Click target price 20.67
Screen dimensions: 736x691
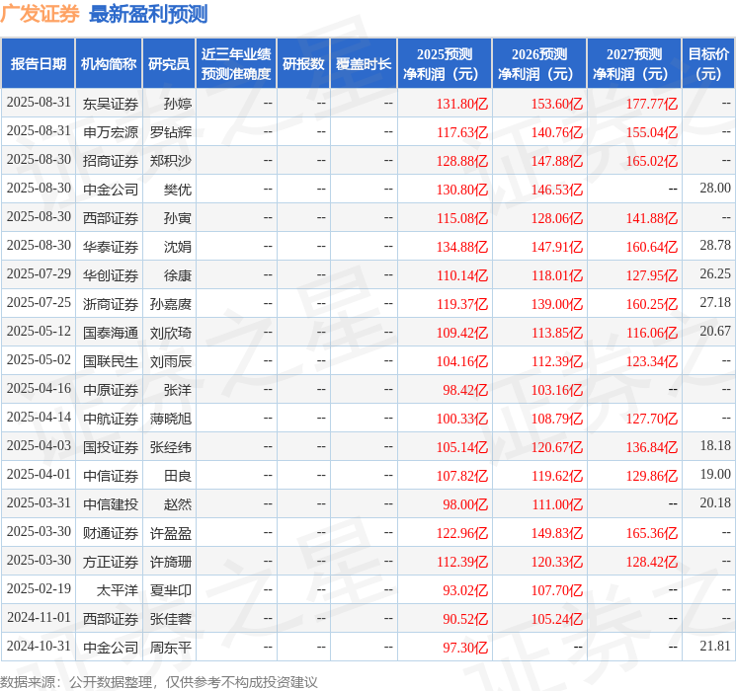click(715, 331)
